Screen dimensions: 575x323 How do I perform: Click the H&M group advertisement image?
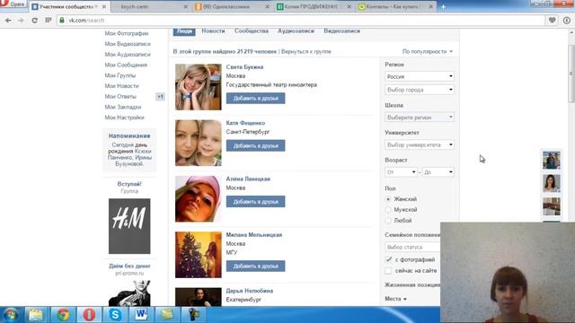[x=129, y=226]
